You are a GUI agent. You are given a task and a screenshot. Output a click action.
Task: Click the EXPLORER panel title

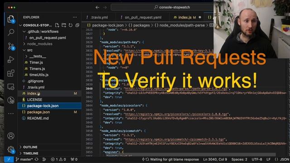[x=31, y=17]
